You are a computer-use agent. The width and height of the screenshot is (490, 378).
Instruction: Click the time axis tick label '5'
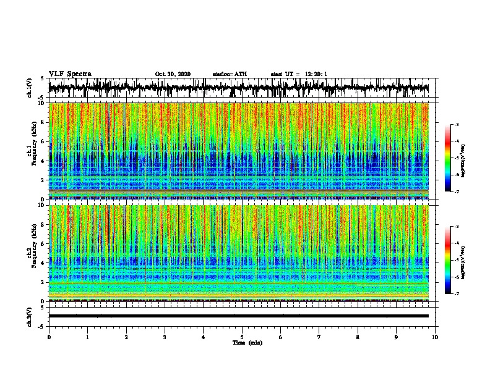[242, 337]
